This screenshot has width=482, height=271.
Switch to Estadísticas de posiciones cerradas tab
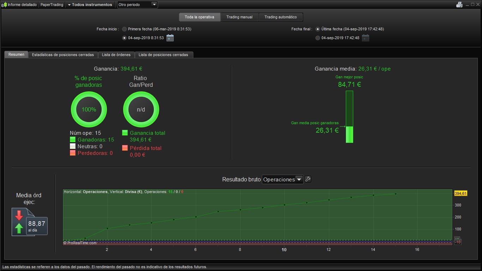[x=63, y=55]
